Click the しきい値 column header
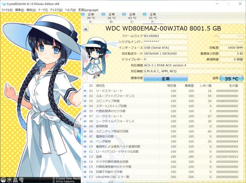Image resolution: width=246 pixels, height=183 pixels. 205,86
